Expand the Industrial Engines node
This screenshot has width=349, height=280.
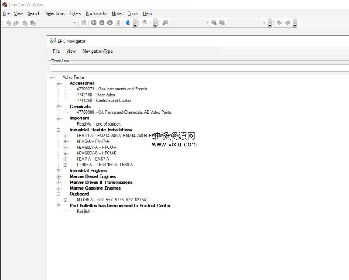coord(58,171)
